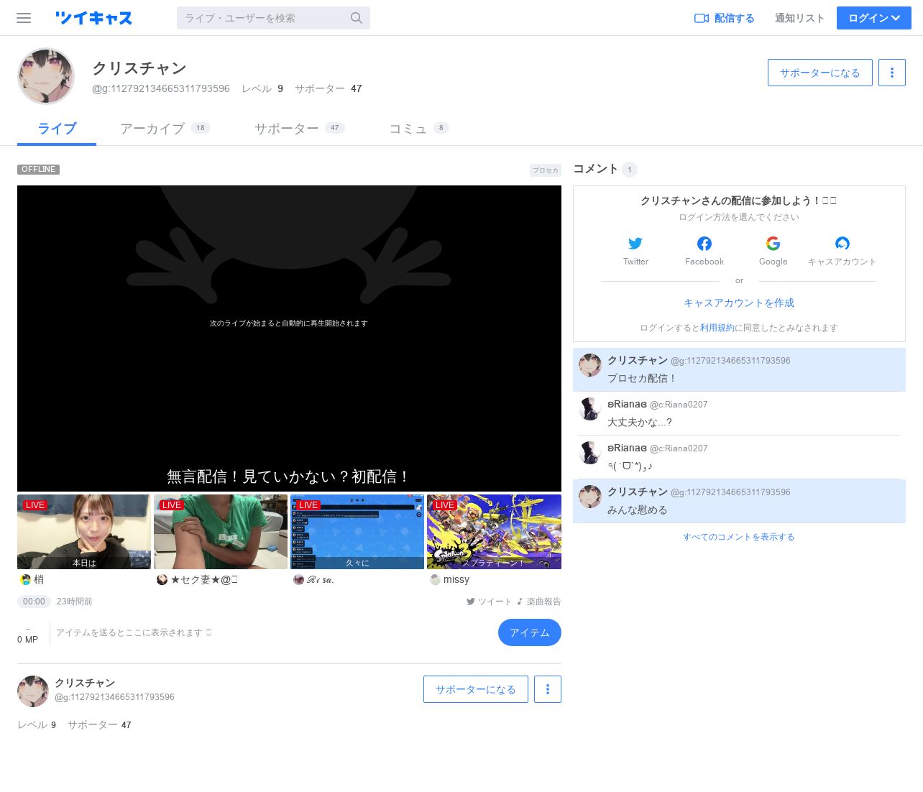Screen dimensions: 923x792
Task: Open the top three-dot more options menu
Action: (x=892, y=73)
